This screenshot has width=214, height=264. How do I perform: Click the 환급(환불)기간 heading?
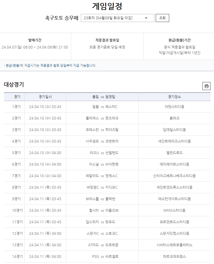tap(179, 40)
